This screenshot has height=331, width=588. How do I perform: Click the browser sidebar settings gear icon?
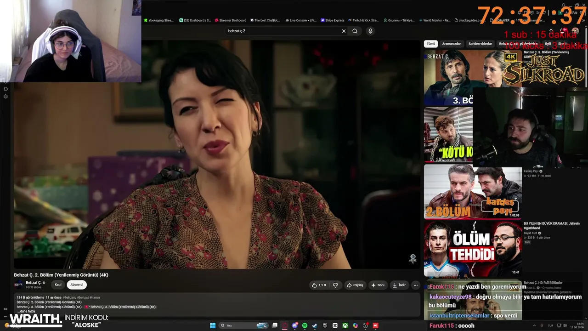(6, 97)
